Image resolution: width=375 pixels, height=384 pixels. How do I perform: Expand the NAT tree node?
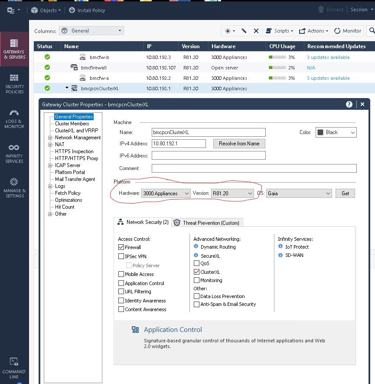click(50, 144)
